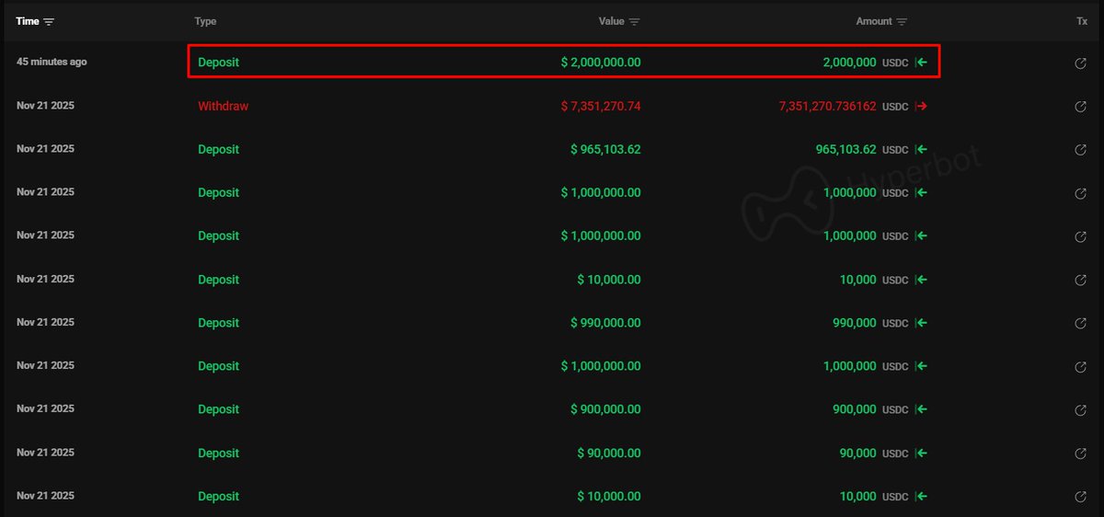The height and width of the screenshot is (517, 1104).
Task: Click the Type column header
Action: [x=205, y=21]
